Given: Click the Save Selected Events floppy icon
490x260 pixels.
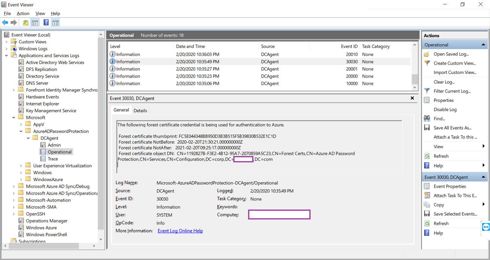Looking at the screenshot, I should 427,214.
